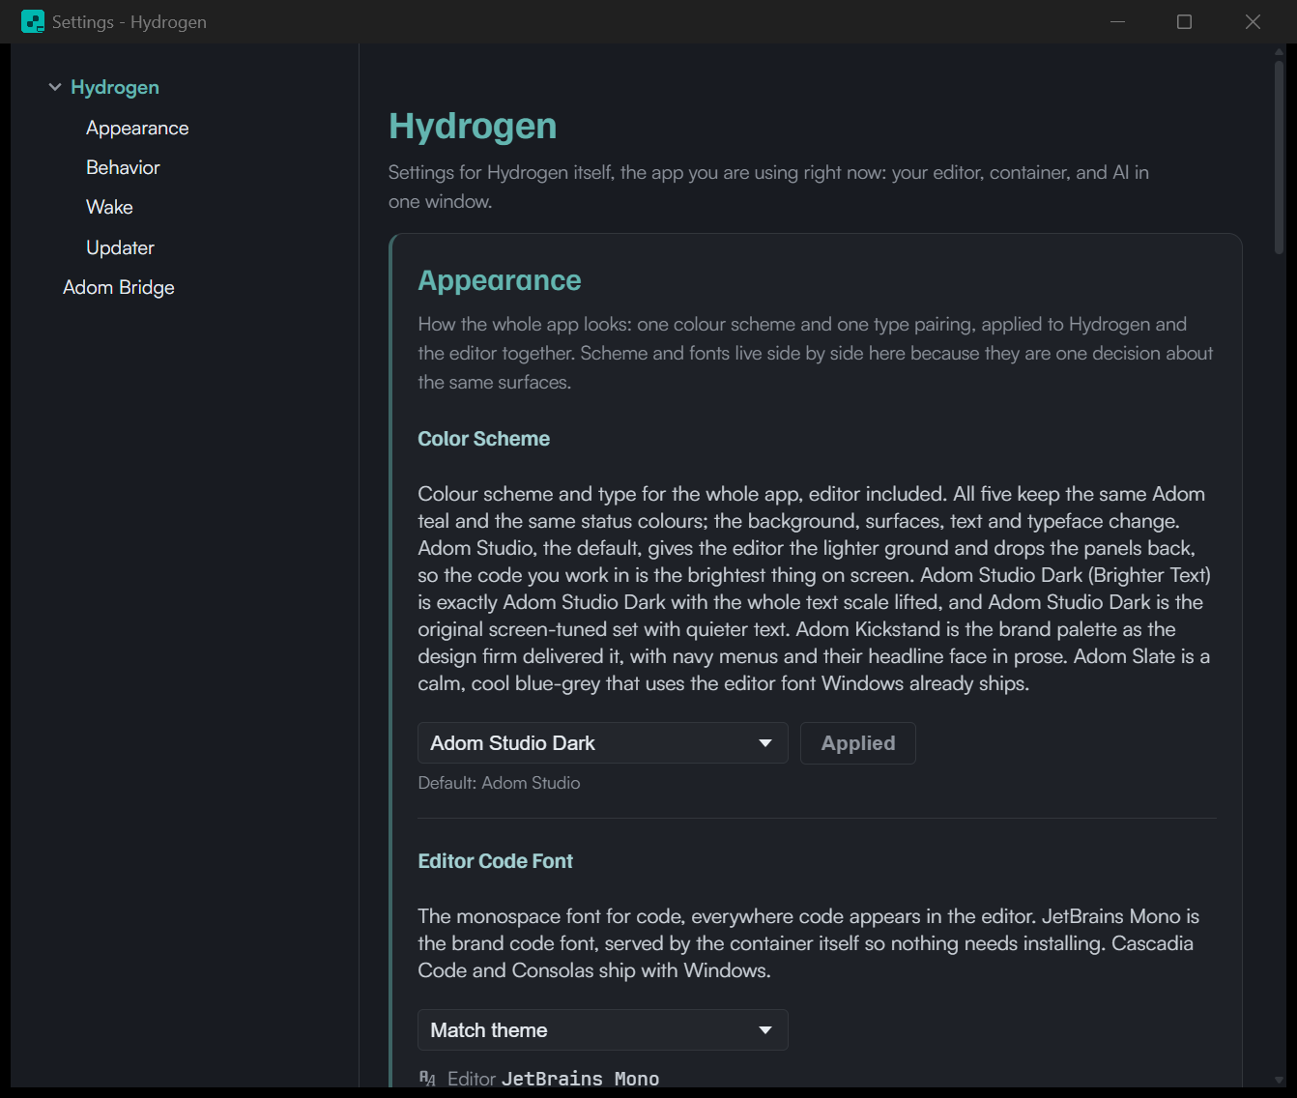The image size is (1297, 1098).
Task: Click the Hydrogen app icon in title bar
Action: pyautogui.click(x=33, y=21)
